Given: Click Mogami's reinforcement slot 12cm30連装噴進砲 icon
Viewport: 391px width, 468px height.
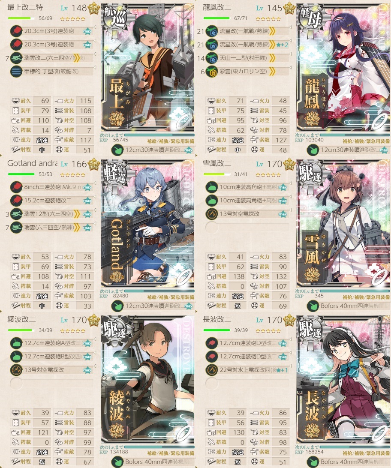Looking at the screenshot, I should pyautogui.click(x=117, y=150).
